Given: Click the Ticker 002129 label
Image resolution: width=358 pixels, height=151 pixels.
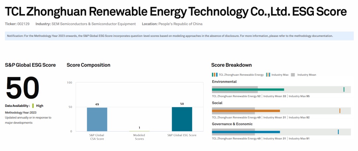Looking at the screenshot, I should [16, 24].
